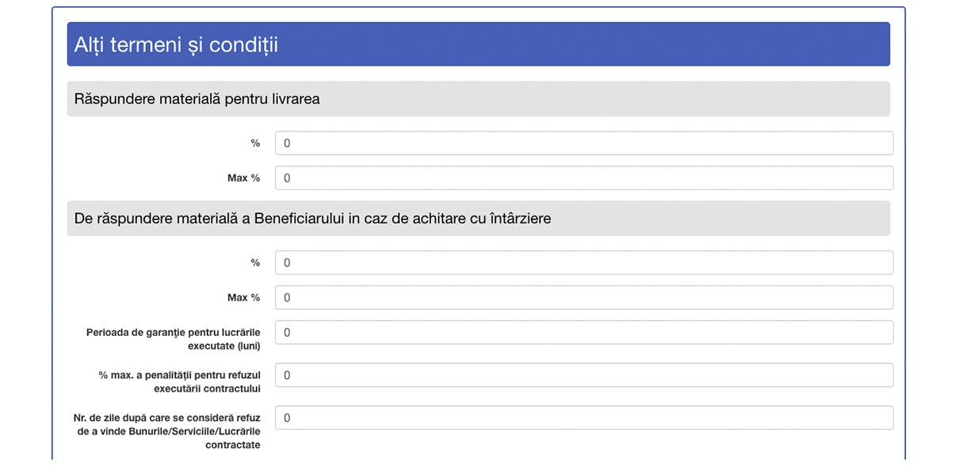Focus the % max. a penalității input field
This screenshot has height=466, width=959.
[x=584, y=376]
